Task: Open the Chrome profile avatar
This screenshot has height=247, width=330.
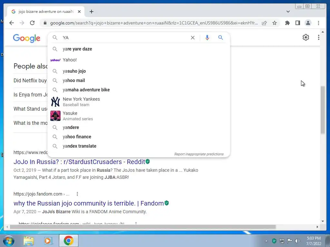Action: (308, 23)
